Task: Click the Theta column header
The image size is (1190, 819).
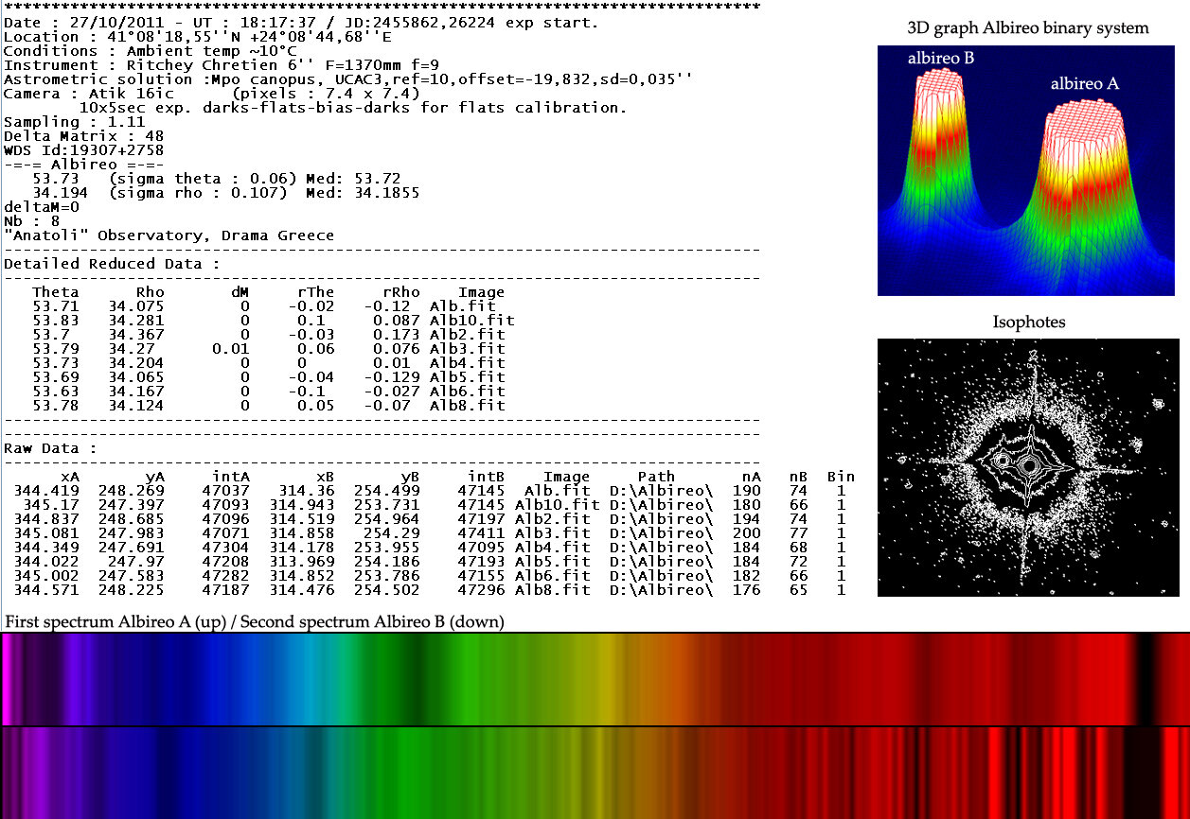Action: [56, 292]
